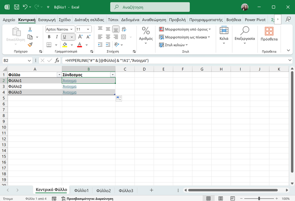The image size is (295, 201).
Task: Click the Cut scissors icon
Action: click(30, 29)
